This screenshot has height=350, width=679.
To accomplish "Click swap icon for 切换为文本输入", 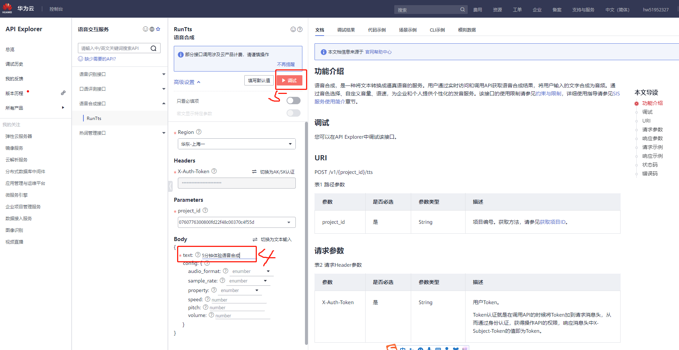I will click(255, 240).
